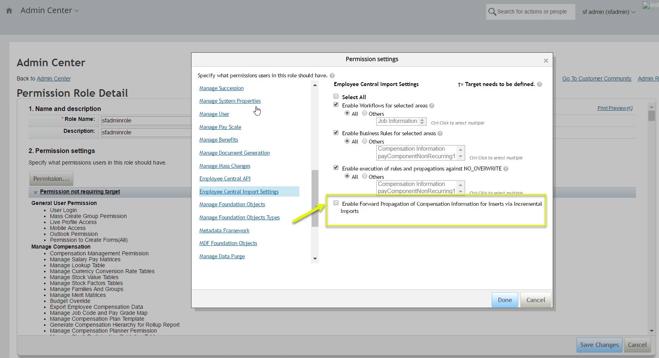Click Permission not requiring target heading link
Image resolution: width=659 pixels, height=358 pixels.
pos(80,192)
